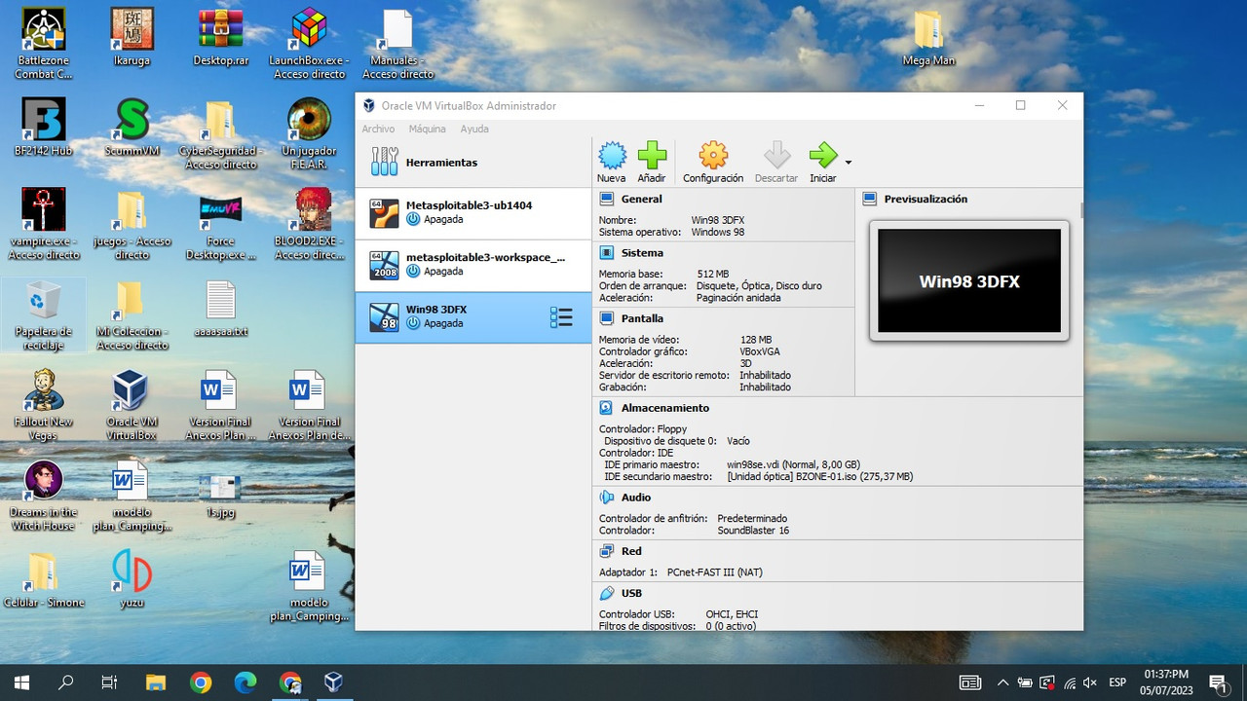Viewport: 1247px width, 701px height.
Task: Click the Battlezone Combat desktop icon
Action: 43,44
